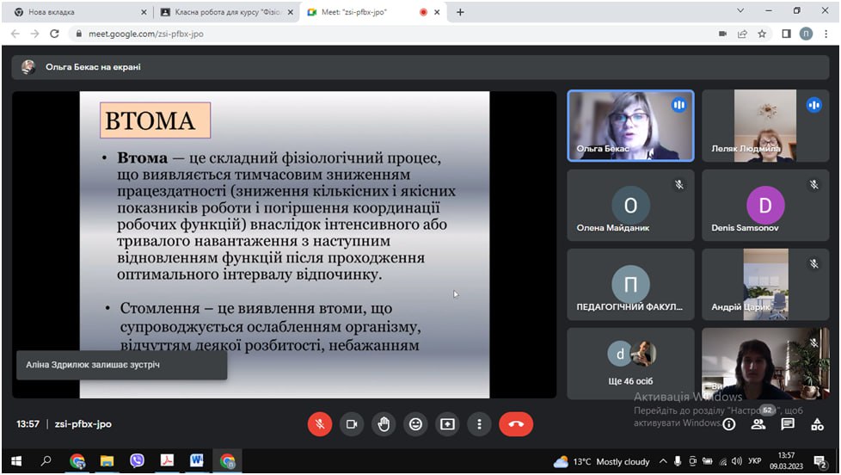Open more options three-dot menu
841x475 pixels.
pos(479,424)
